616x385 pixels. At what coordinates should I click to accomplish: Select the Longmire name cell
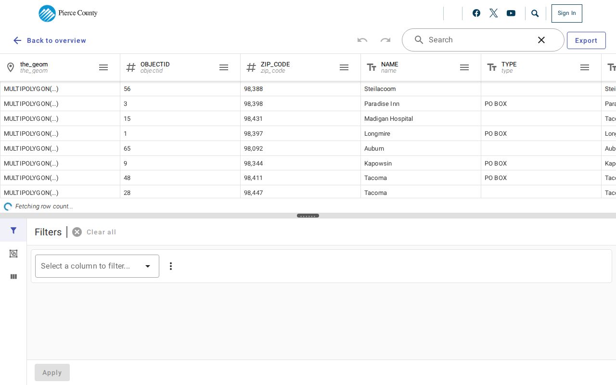click(421, 134)
